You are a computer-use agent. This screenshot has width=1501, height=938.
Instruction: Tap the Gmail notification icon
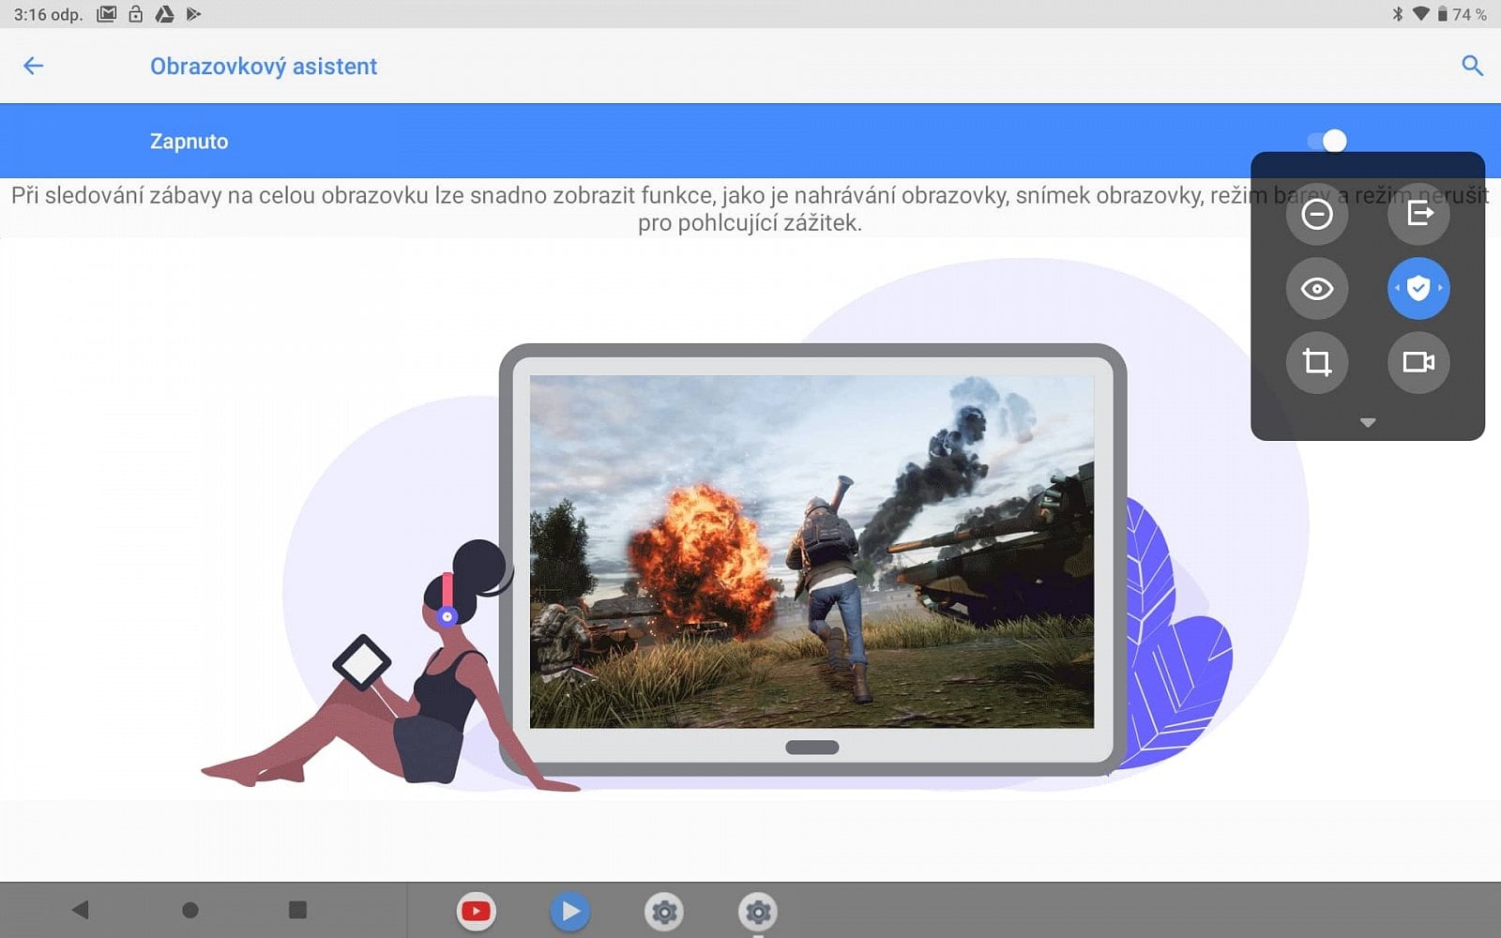tap(107, 14)
